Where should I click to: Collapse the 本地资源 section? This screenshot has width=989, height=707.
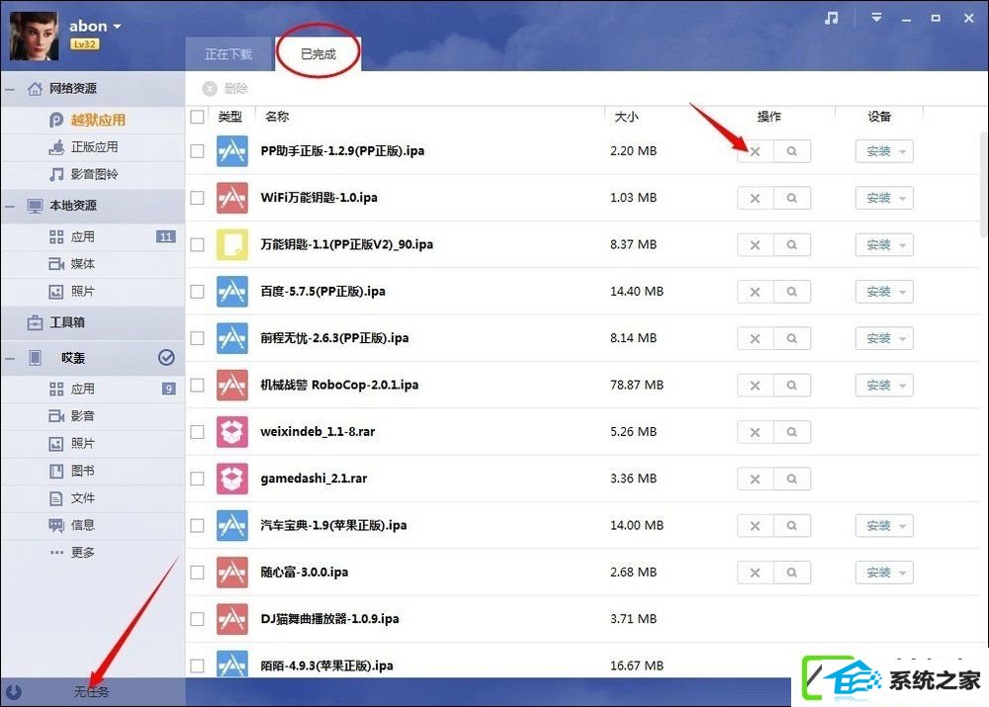[x=10, y=207]
